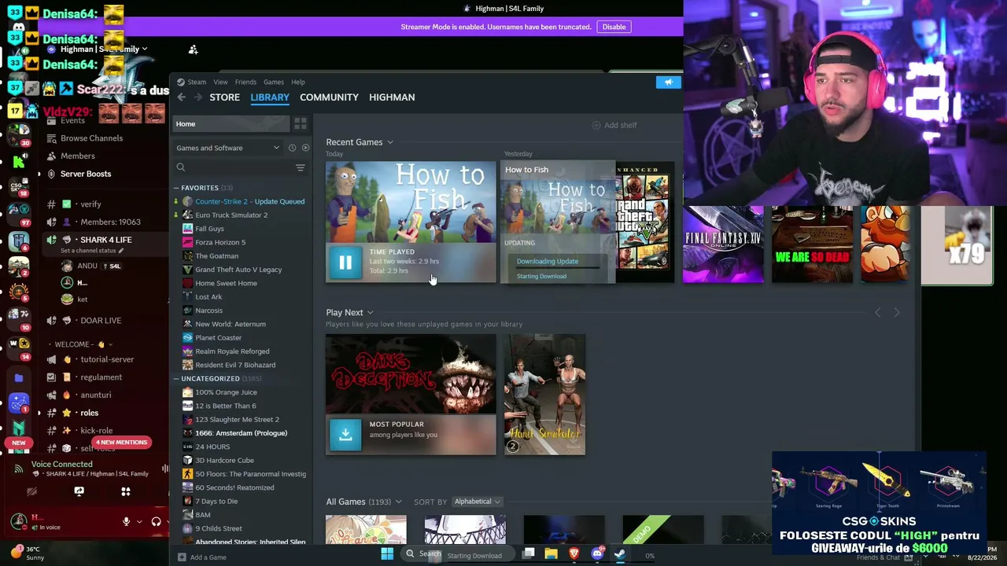Viewport: 1007px width, 566px height.
Task: Disable Streamer Mode in Discord banner
Action: coord(614,27)
